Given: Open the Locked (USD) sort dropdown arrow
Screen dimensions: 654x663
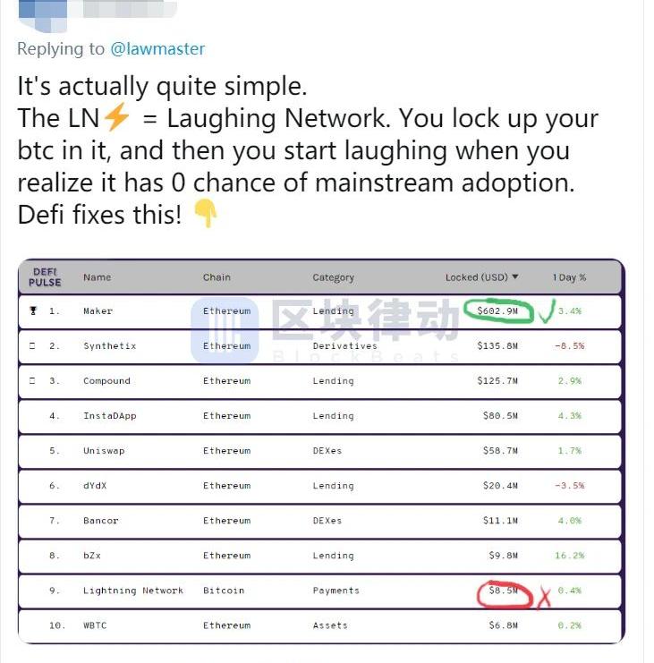Looking at the screenshot, I should click(x=515, y=277).
